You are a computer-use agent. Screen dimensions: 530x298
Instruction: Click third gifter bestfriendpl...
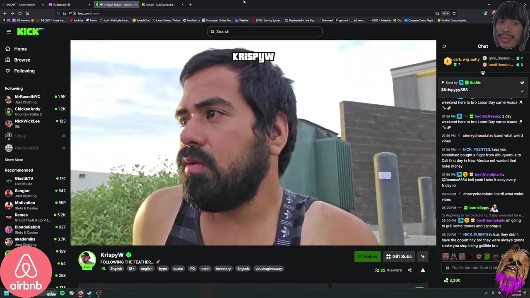tap(501, 65)
